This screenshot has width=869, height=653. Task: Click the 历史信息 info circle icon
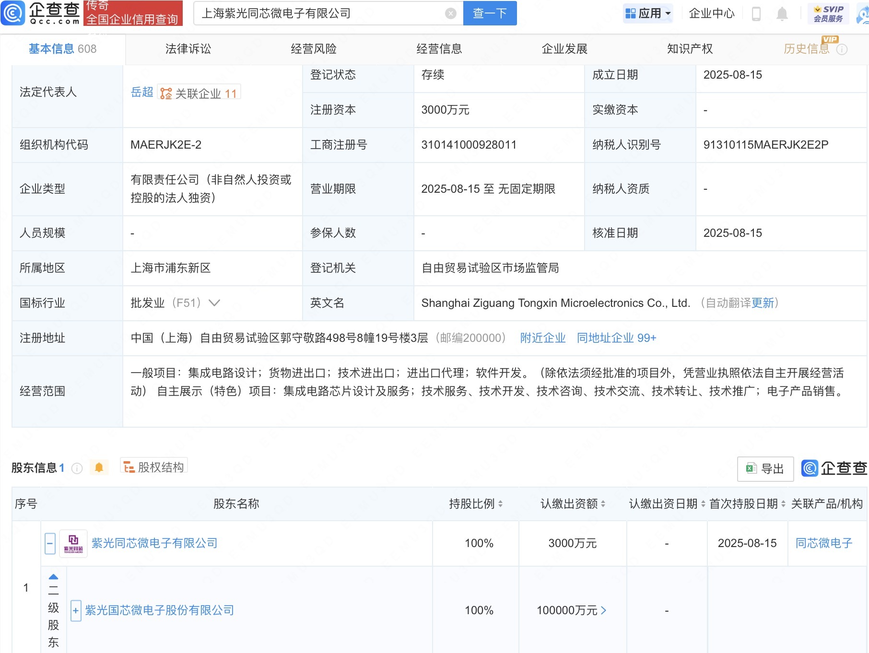pos(842,49)
